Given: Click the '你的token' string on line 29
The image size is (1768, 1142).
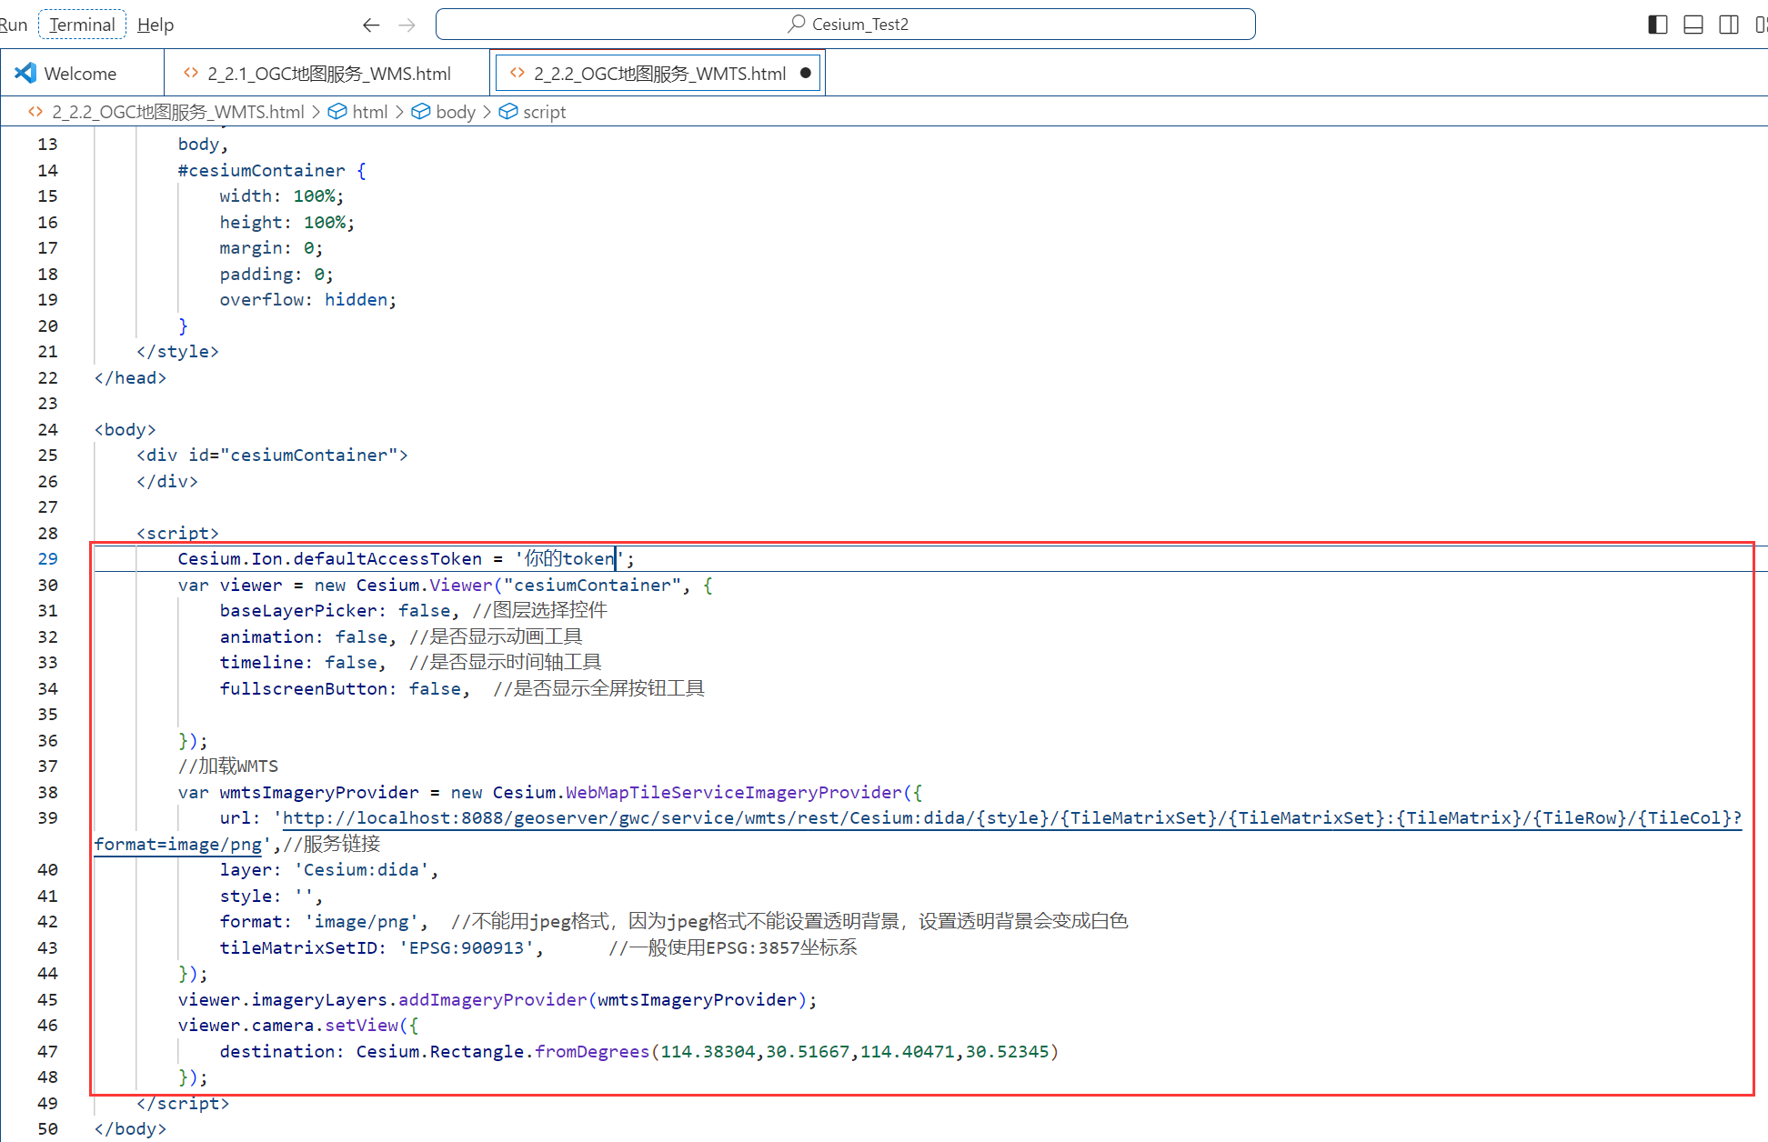Looking at the screenshot, I should click(569, 559).
